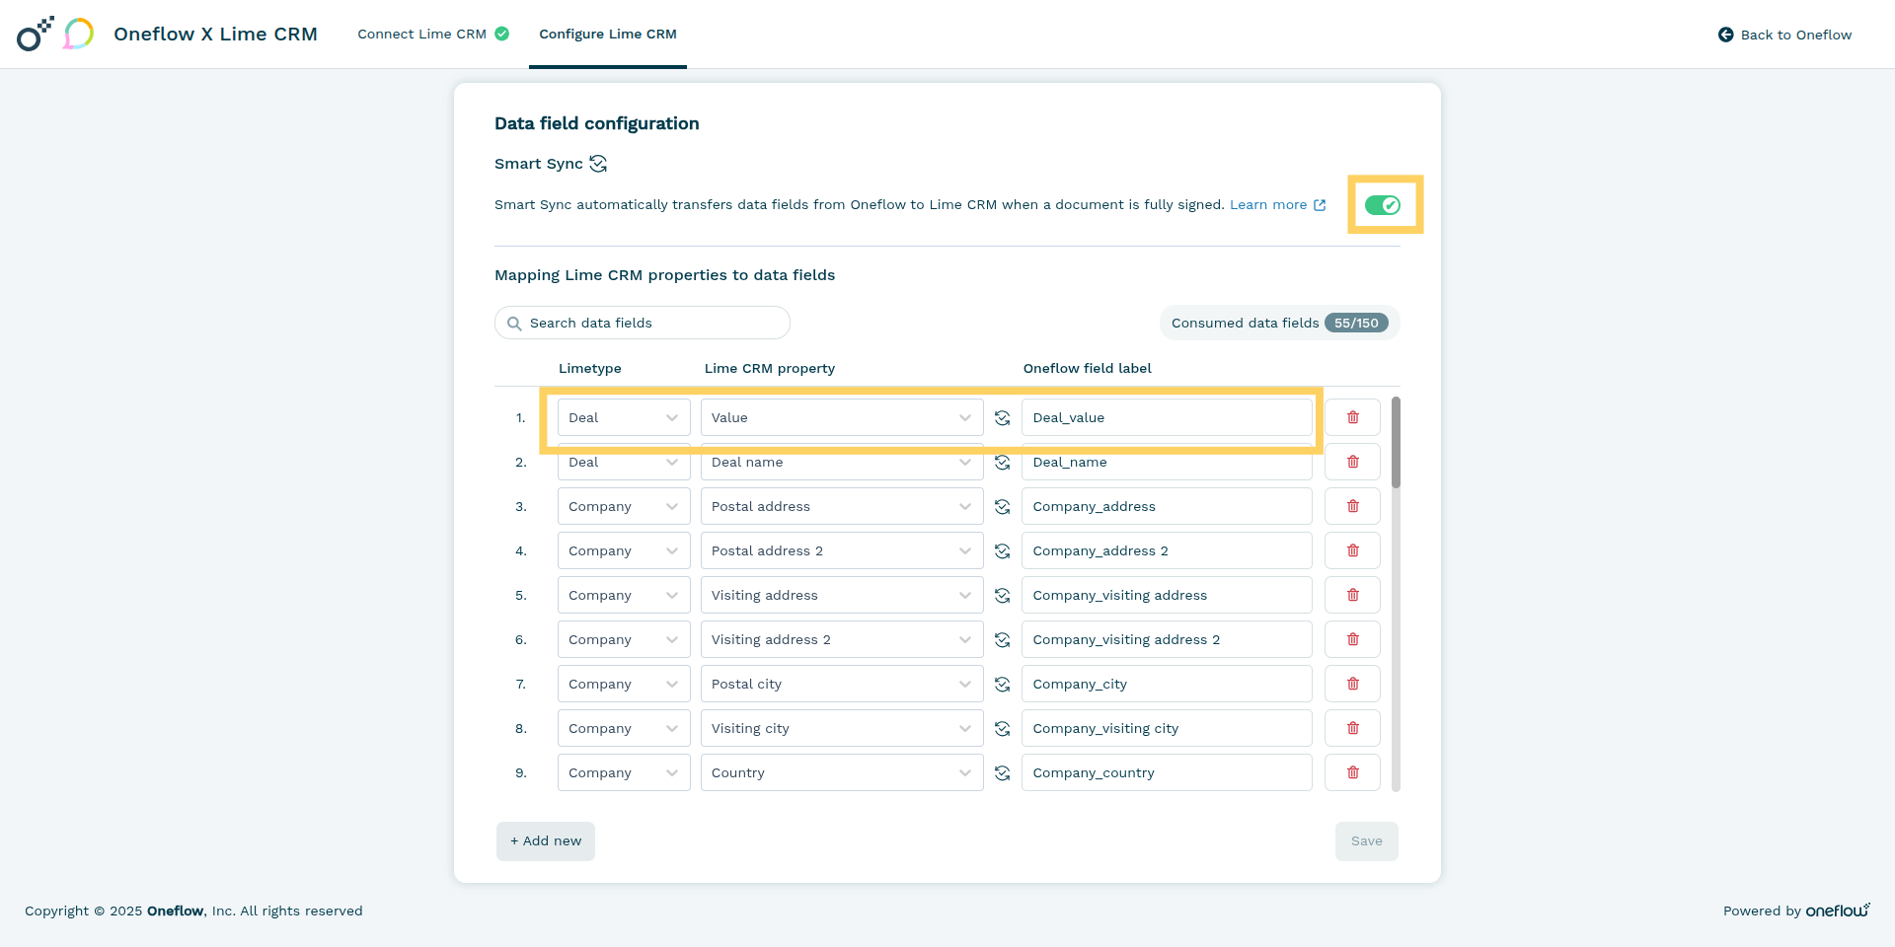
Task: Click sync icon next to Deal_name
Action: point(1002,463)
